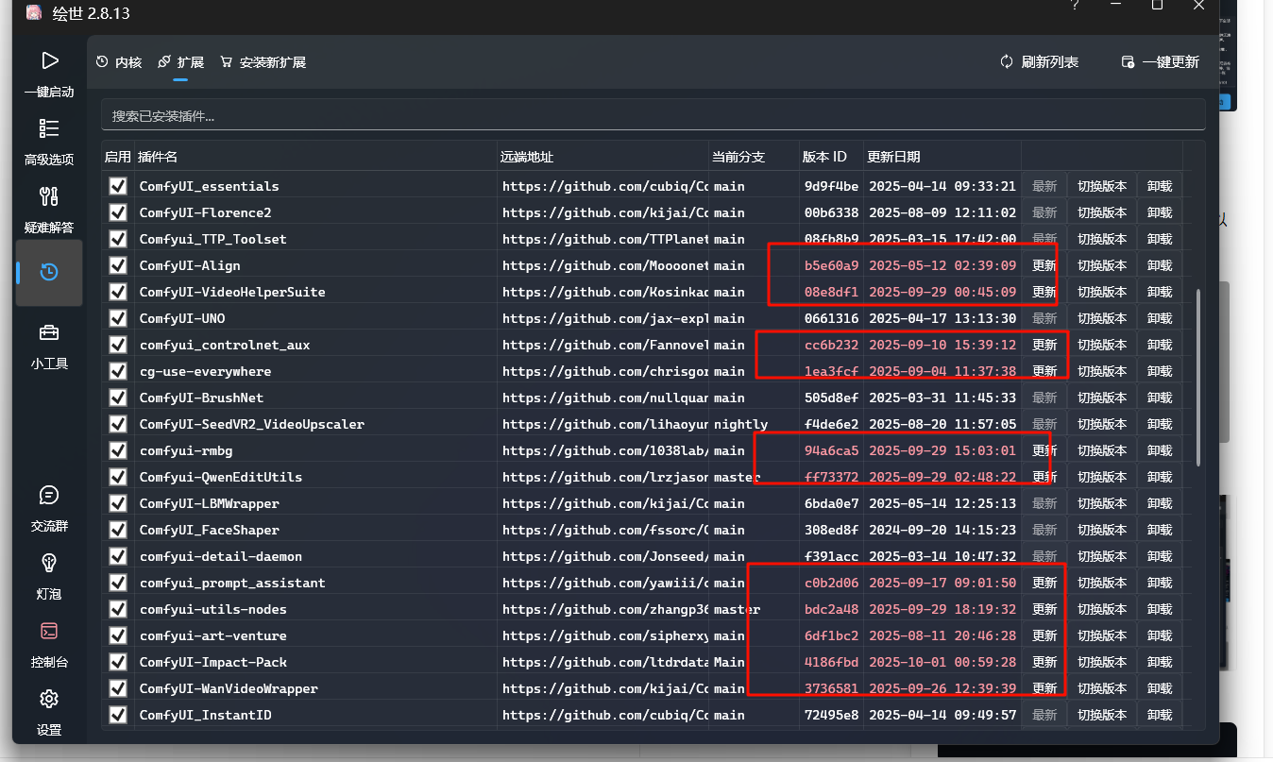Click the 当前分支 column header
The image size is (1273, 762).
pos(755,157)
